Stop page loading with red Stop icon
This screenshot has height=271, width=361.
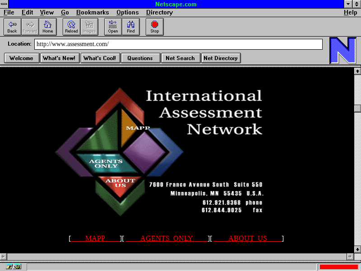[155, 27]
